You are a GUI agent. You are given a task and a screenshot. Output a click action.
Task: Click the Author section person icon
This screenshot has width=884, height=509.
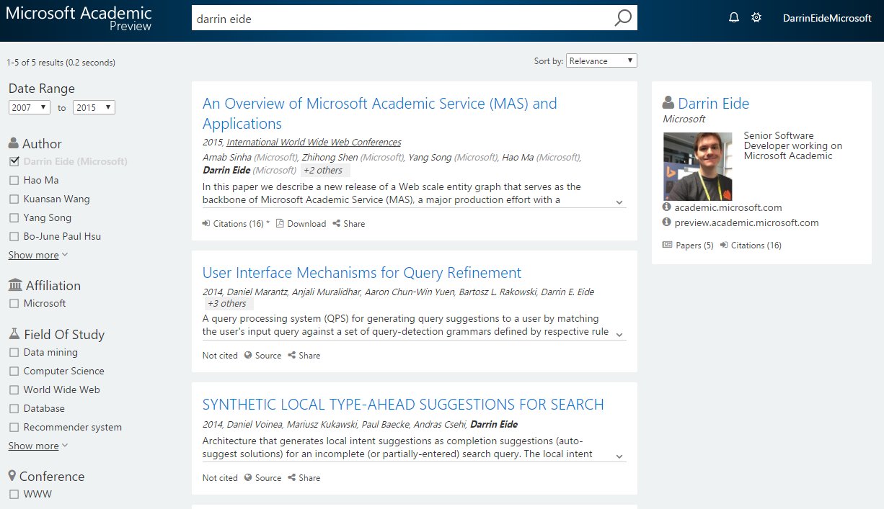[x=14, y=143]
